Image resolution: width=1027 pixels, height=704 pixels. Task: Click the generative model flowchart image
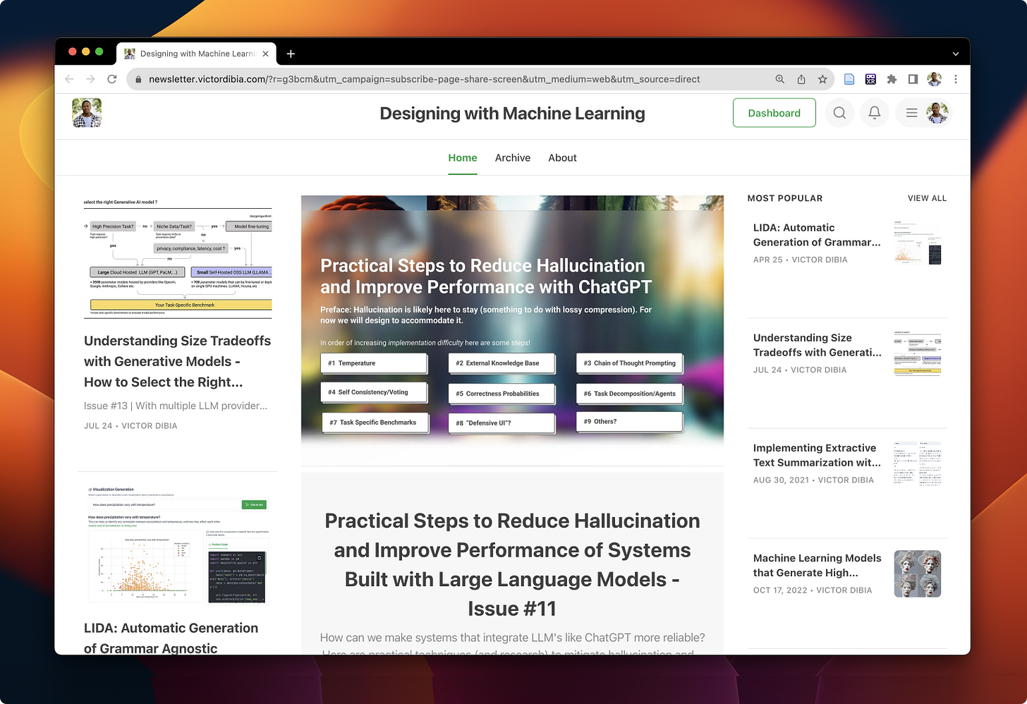[178, 257]
